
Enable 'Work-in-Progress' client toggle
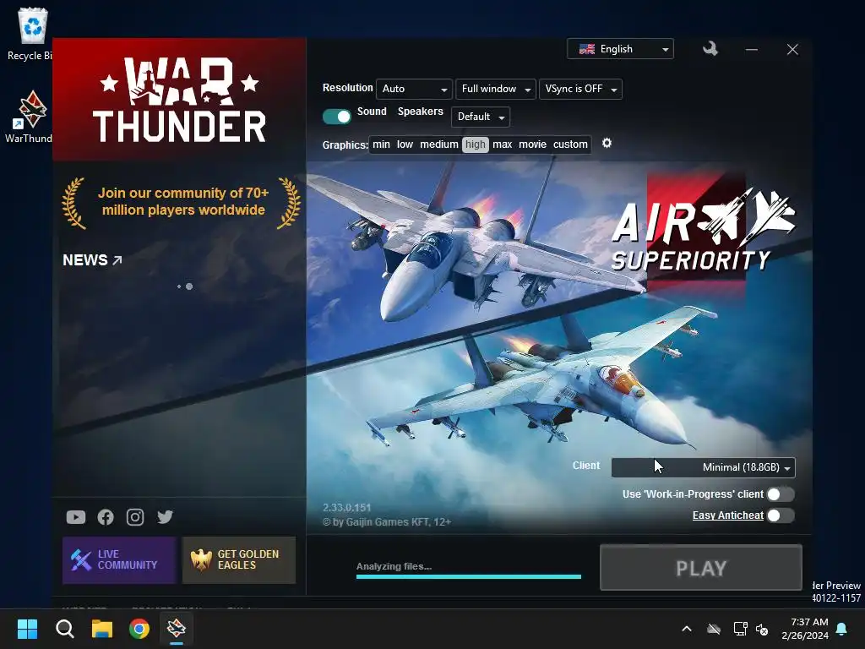click(781, 494)
